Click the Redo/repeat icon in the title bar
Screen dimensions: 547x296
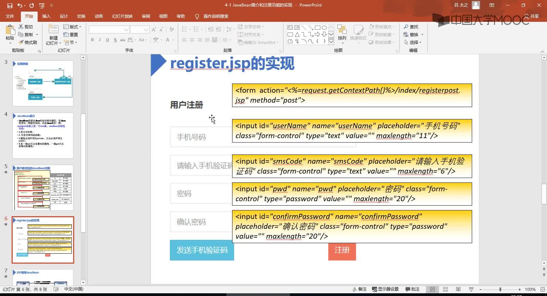coord(31,5)
